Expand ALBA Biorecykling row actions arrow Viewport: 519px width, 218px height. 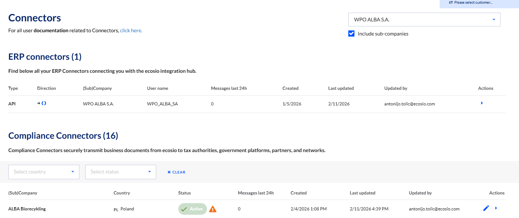click(496, 208)
